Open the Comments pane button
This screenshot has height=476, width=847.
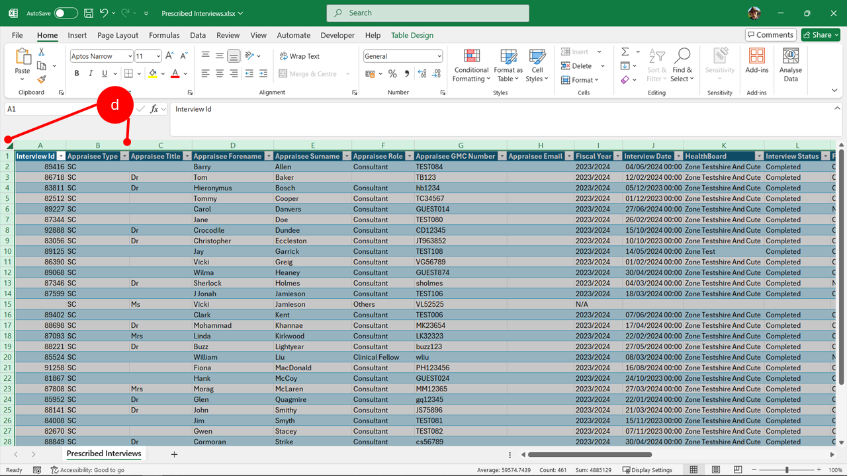click(770, 35)
